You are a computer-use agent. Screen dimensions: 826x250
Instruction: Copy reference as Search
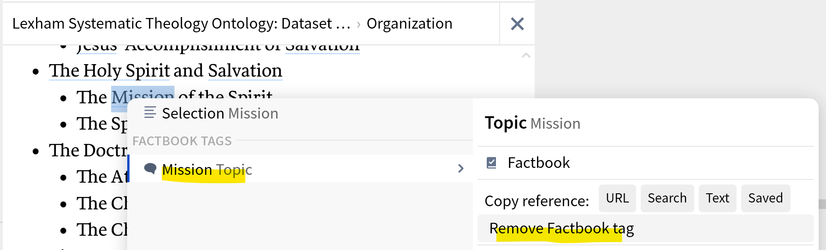point(667,198)
